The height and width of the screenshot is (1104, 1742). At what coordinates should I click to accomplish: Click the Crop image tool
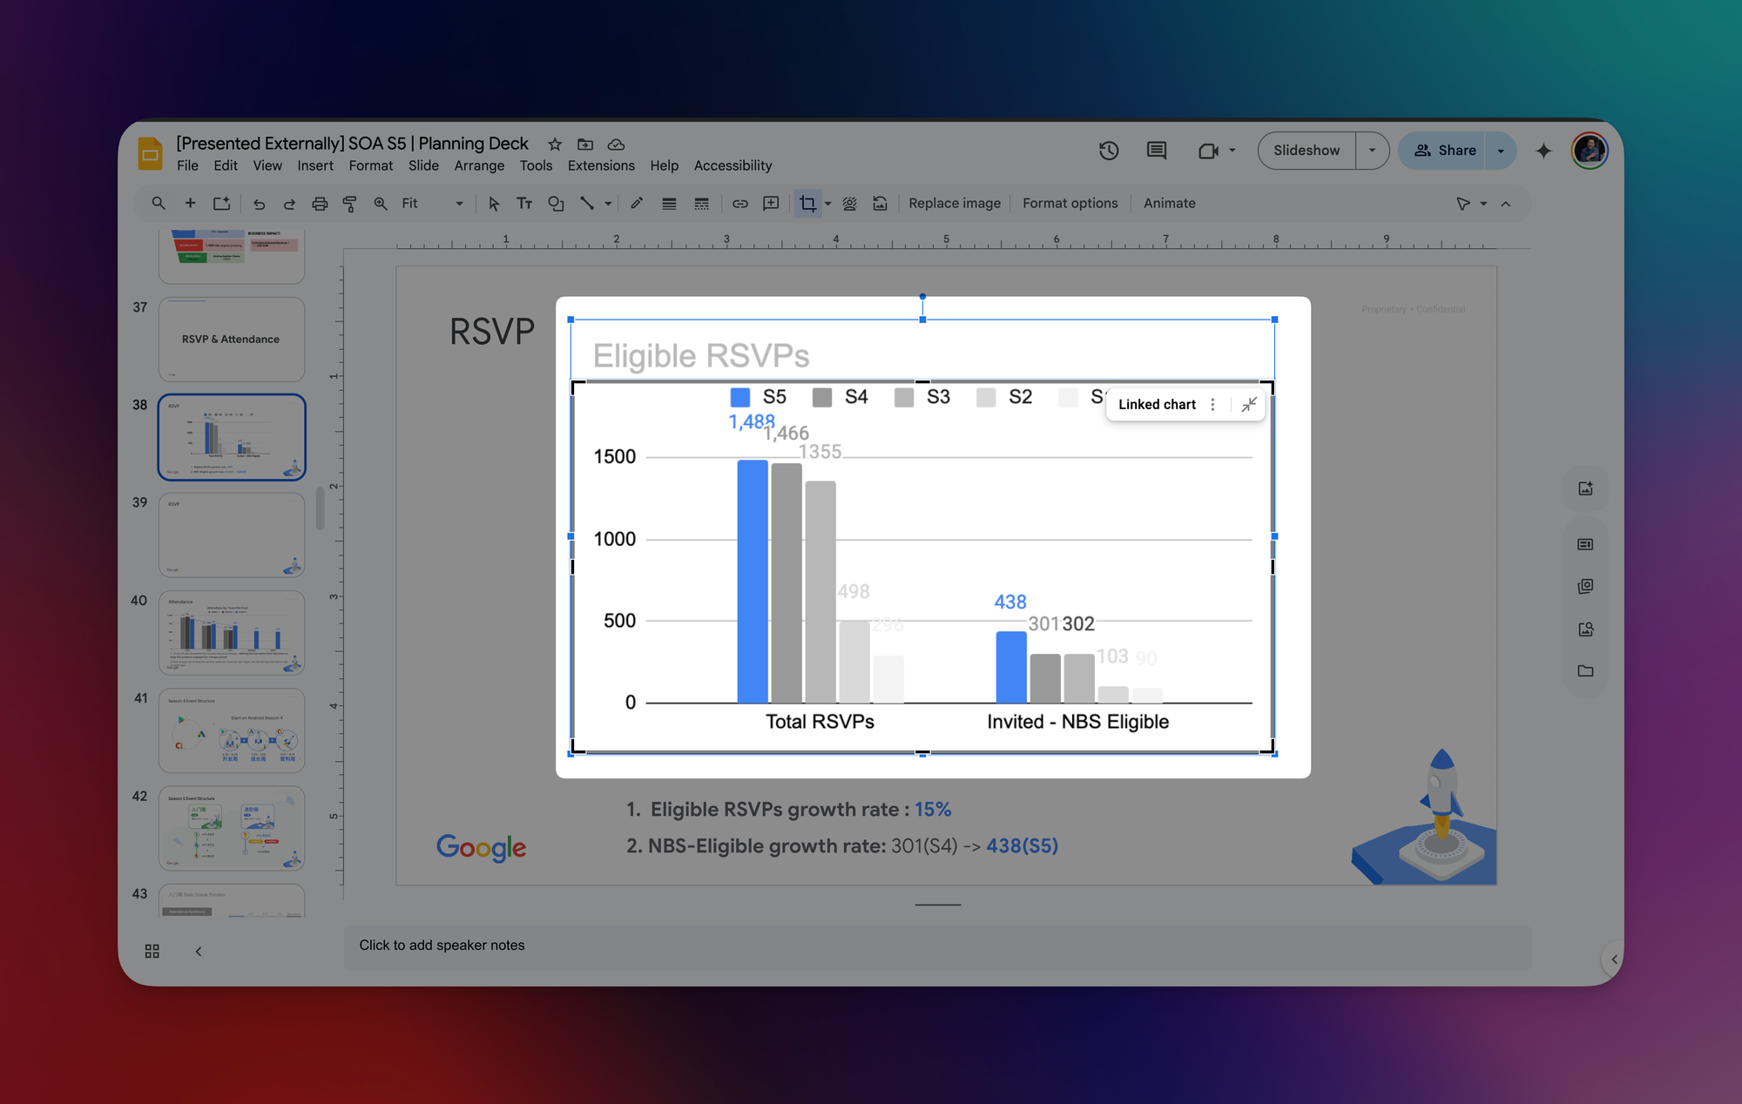click(x=807, y=204)
